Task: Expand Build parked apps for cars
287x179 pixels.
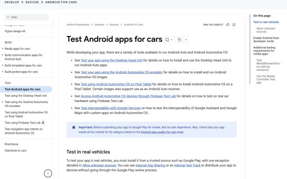Action: pyautogui.click(x=3, y=72)
